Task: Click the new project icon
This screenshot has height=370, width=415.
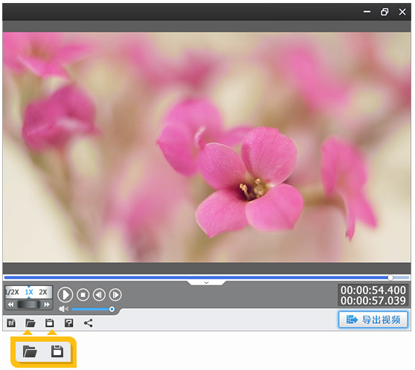Action: click(11, 323)
